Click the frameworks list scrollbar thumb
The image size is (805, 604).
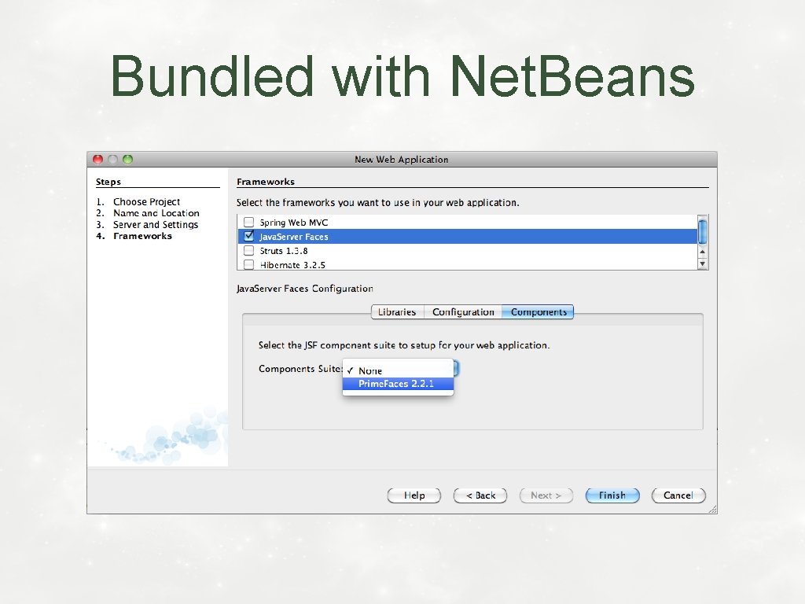click(702, 230)
